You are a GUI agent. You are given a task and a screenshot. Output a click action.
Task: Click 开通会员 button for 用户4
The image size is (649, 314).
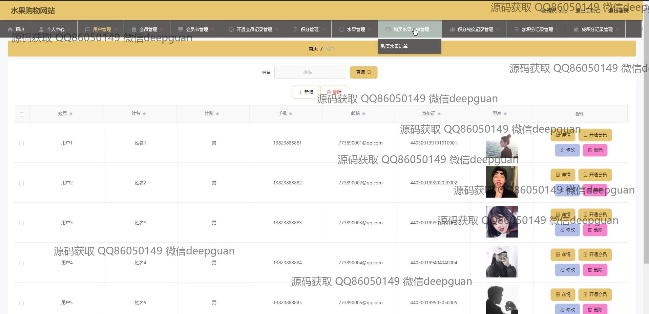[x=595, y=254]
